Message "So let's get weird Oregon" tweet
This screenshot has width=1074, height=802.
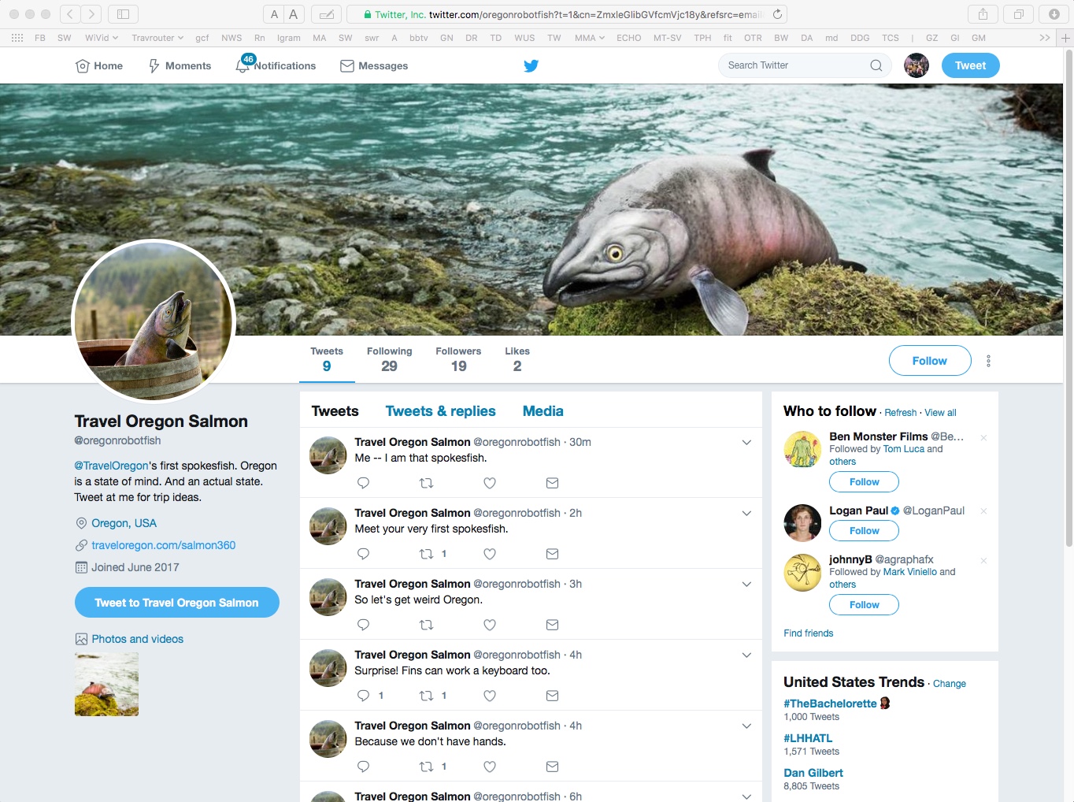(x=553, y=625)
